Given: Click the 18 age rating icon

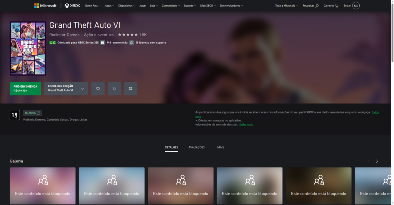Looking at the screenshot, I should (15, 115).
